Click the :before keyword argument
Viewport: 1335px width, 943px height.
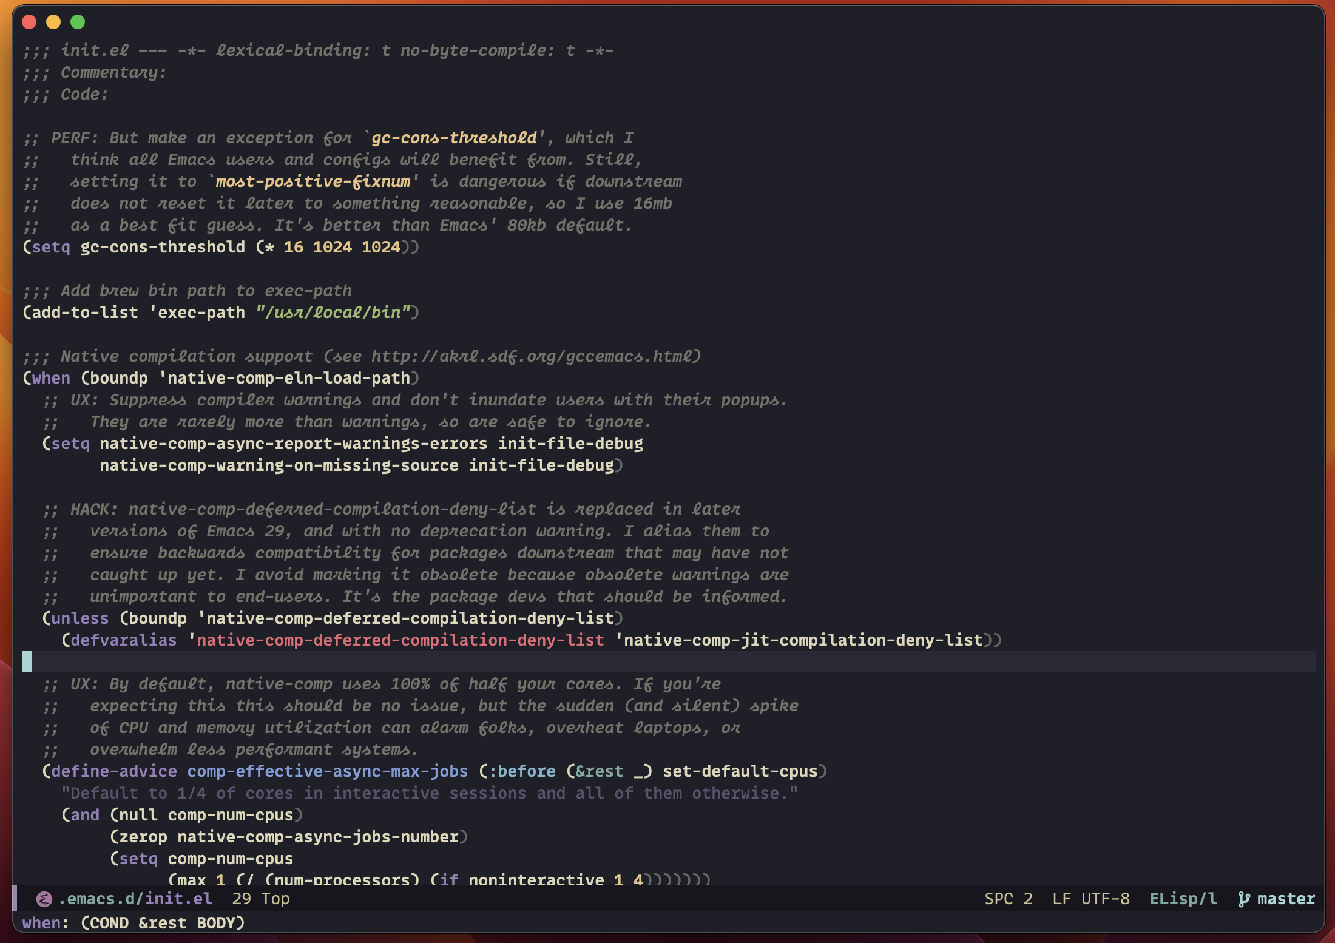pos(522,771)
